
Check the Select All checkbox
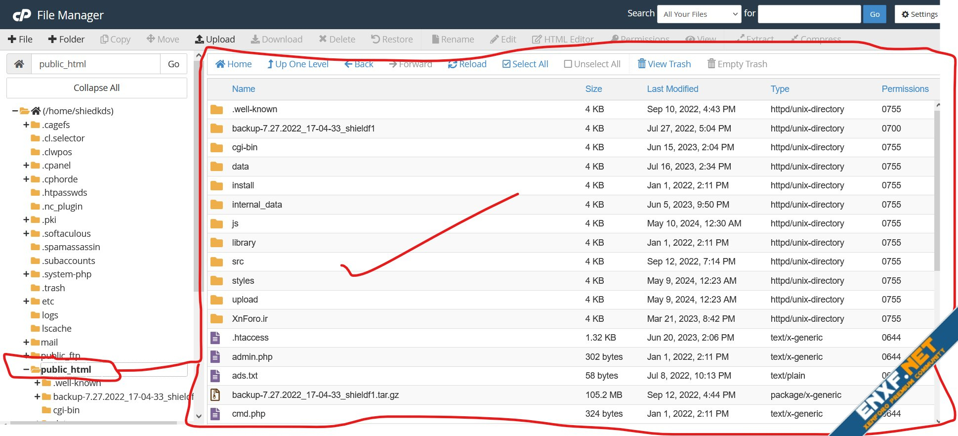pos(506,64)
